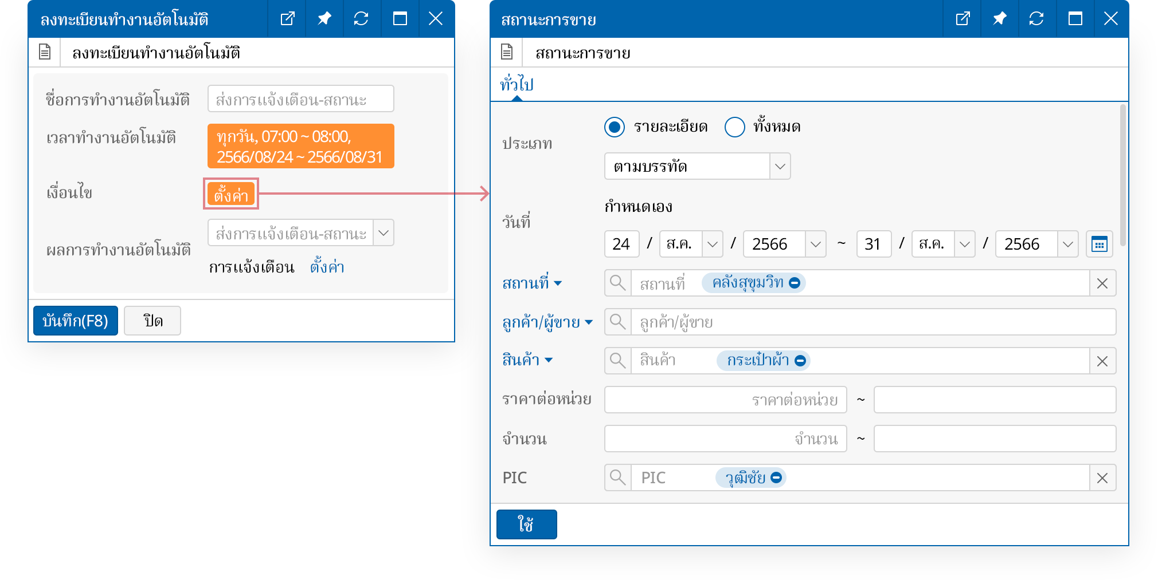Click the orange schedule time button
This screenshot has width=1158, height=580.
[x=301, y=146]
